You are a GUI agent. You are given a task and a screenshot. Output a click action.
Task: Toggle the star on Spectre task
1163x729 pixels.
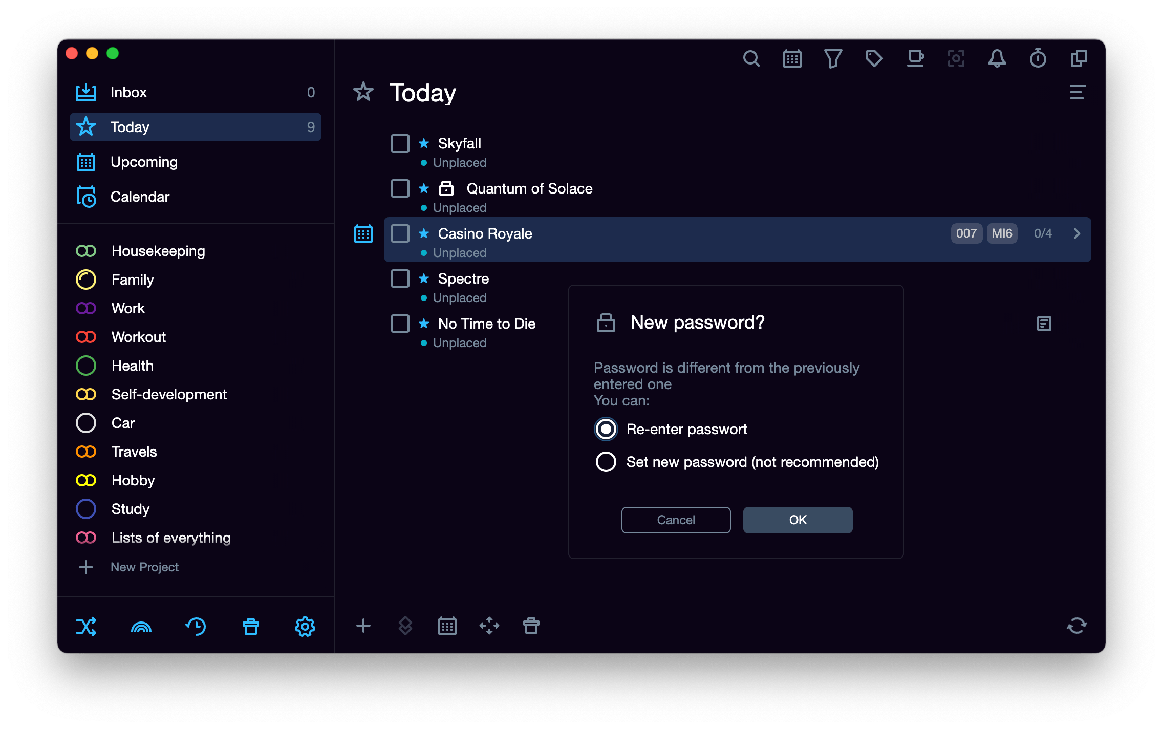(424, 278)
